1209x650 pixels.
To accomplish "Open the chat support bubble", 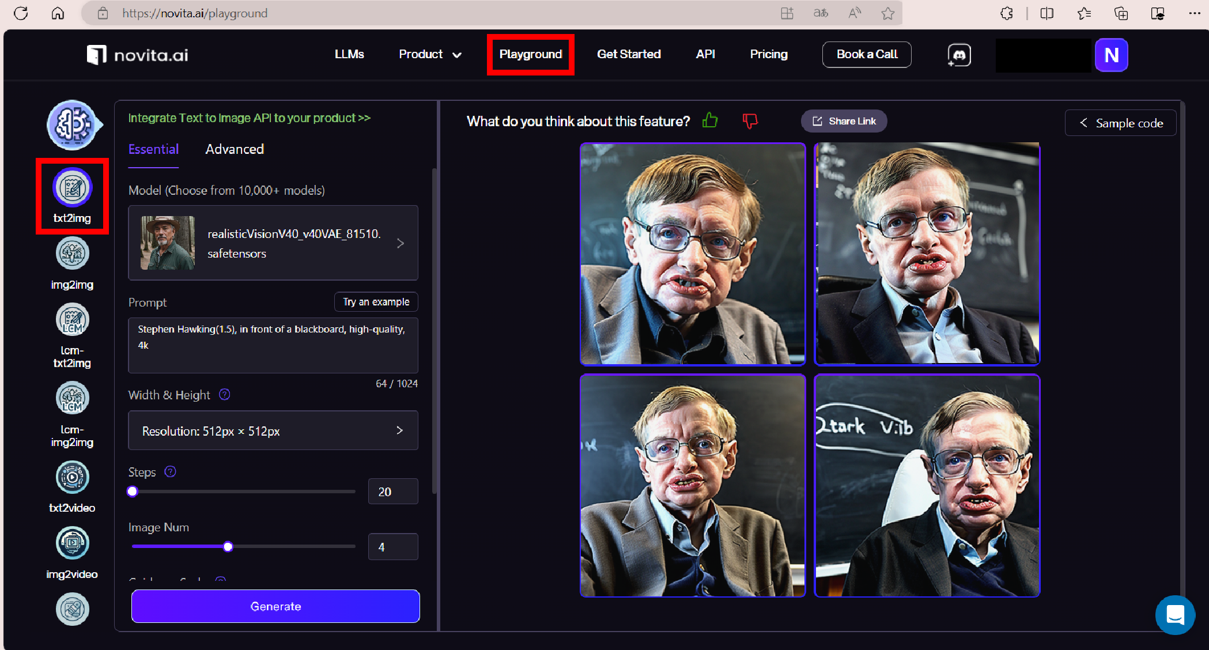I will pos(1175,615).
